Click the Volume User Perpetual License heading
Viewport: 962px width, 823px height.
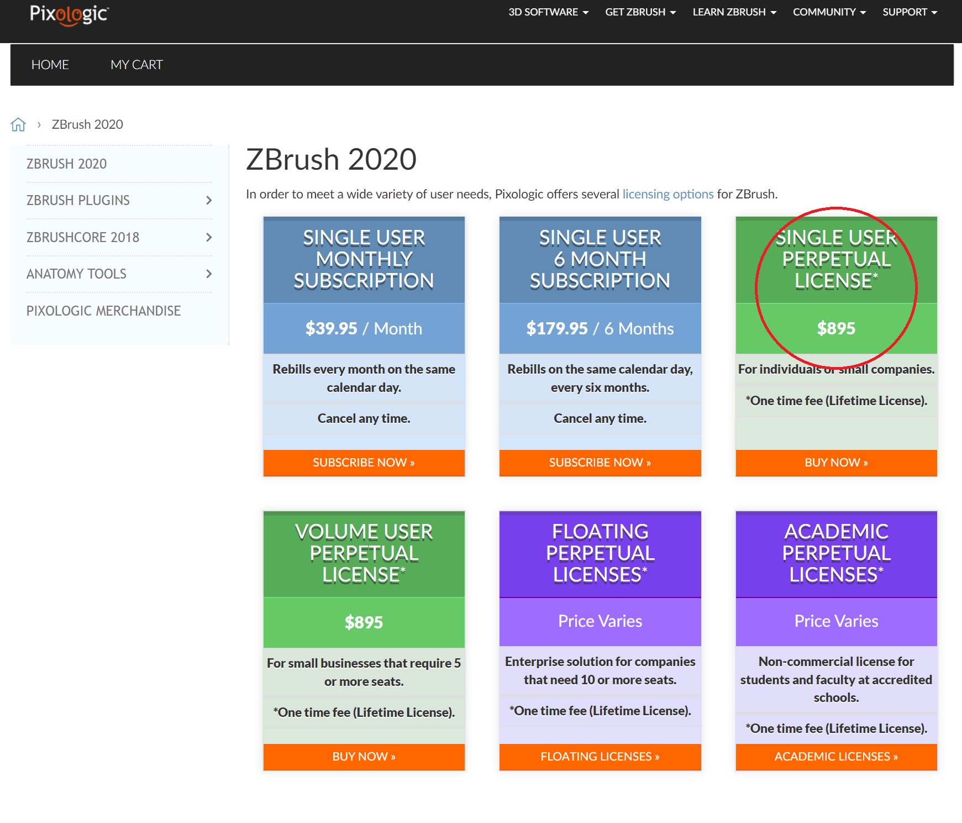coord(364,553)
